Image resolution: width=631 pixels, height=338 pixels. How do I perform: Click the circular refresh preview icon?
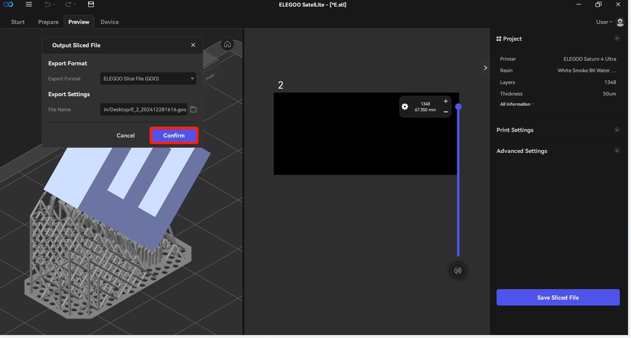point(458,271)
